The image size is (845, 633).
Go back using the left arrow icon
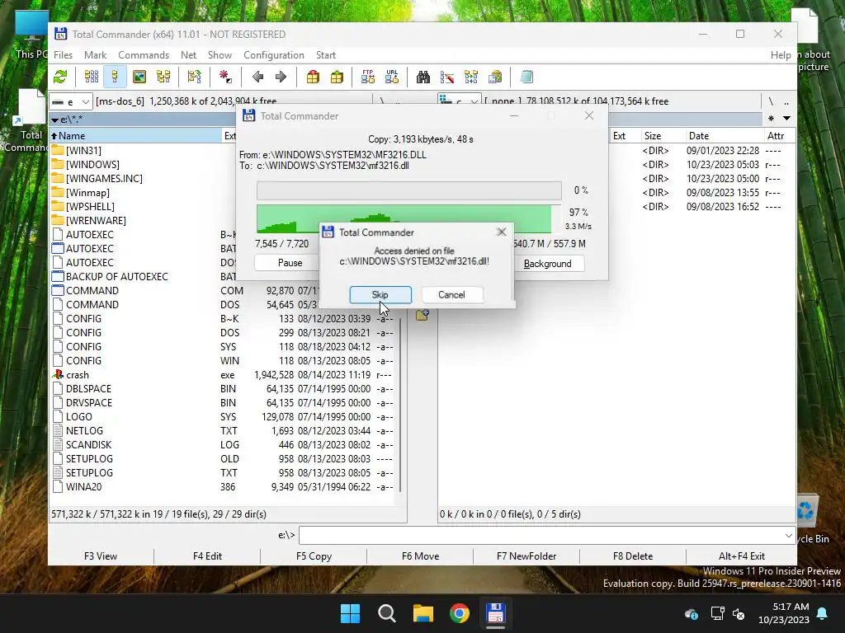pos(257,77)
